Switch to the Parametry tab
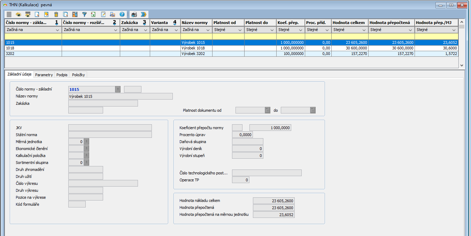471x236 pixels. point(44,75)
